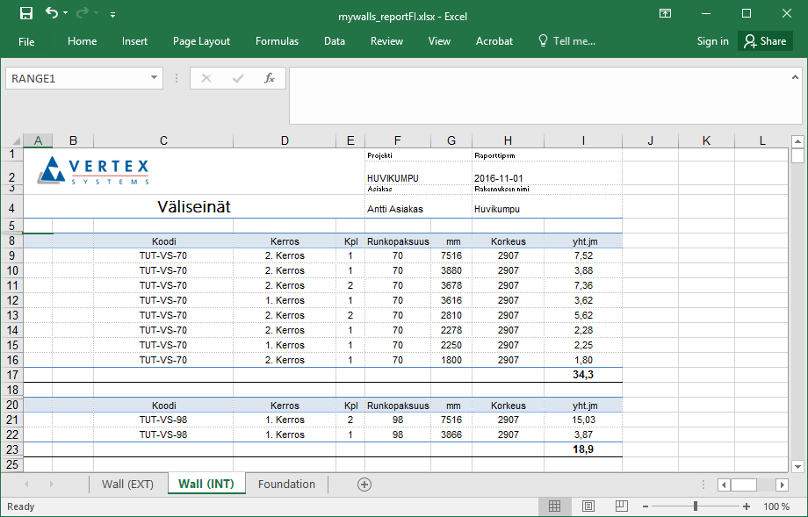Image resolution: width=808 pixels, height=517 pixels.
Task: Open Ribbon Display Options icon
Action: 666,13
